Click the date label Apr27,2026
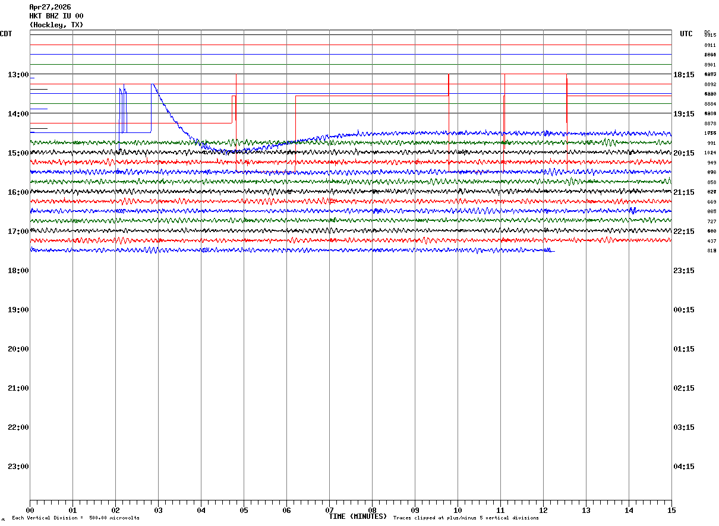This screenshot has height=526, width=719. point(50,7)
